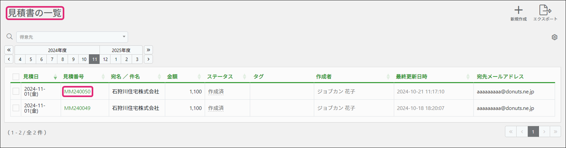Click the search magnifier icon
The image size is (566, 148).
coord(10,37)
